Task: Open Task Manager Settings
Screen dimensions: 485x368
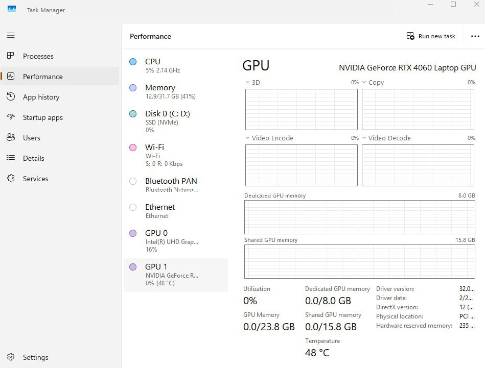Action: [60, 357]
